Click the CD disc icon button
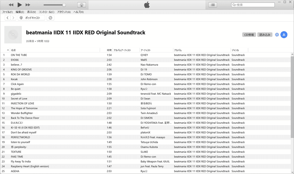Image resolution: width=294 pixels, height=174 pixels. coord(50,18)
